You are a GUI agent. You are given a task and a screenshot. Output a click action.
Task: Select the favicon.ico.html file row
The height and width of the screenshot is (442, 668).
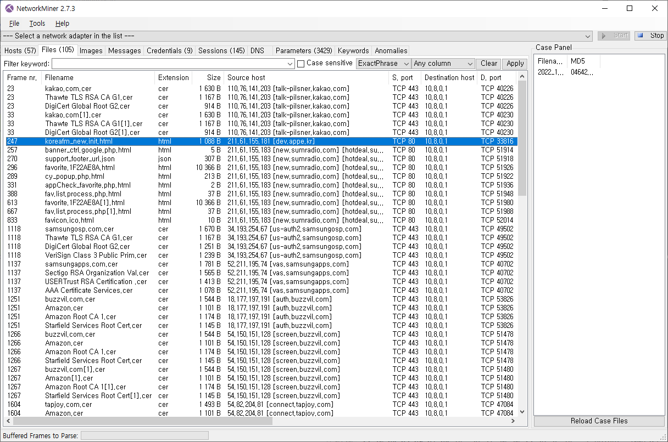click(261, 220)
